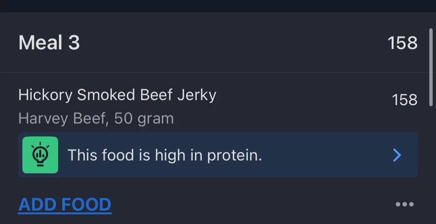Click the ADD FOOD link

[x=65, y=205]
